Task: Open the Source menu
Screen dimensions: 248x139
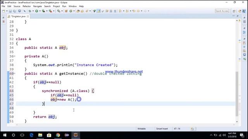Action: tap(17, 6)
